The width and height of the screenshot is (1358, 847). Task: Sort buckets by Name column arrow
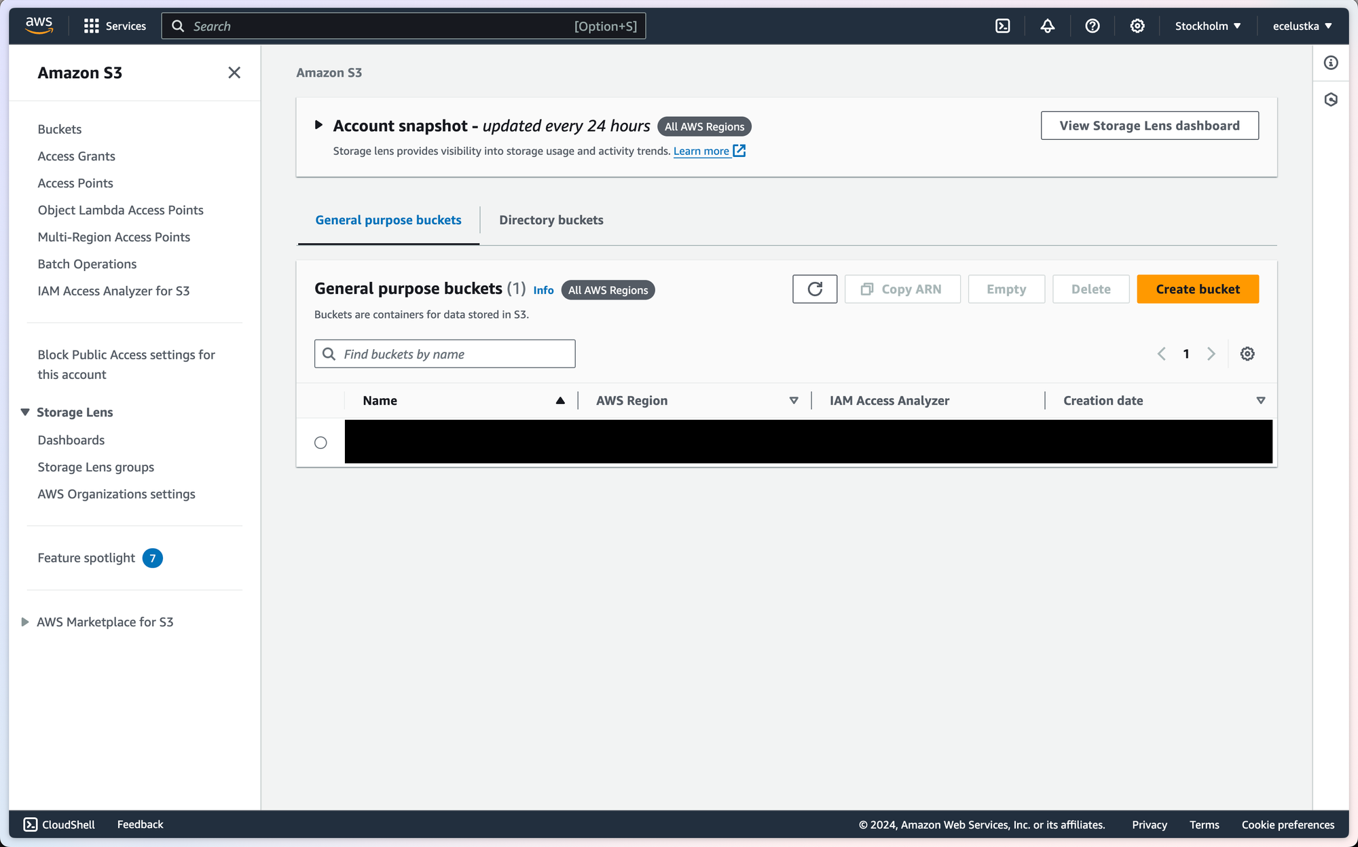[559, 401]
